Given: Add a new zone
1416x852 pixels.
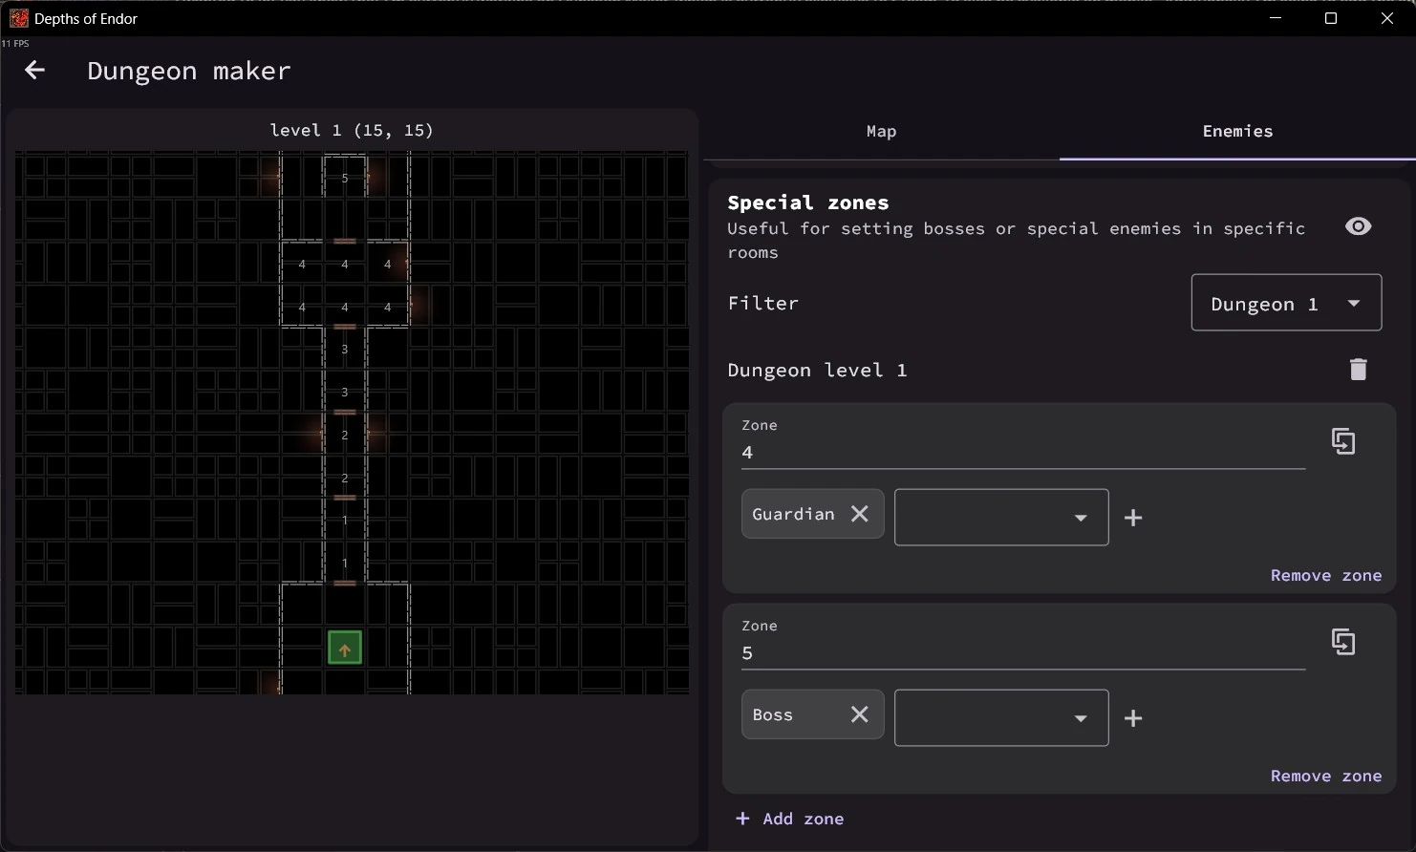Looking at the screenshot, I should [x=789, y=819].
